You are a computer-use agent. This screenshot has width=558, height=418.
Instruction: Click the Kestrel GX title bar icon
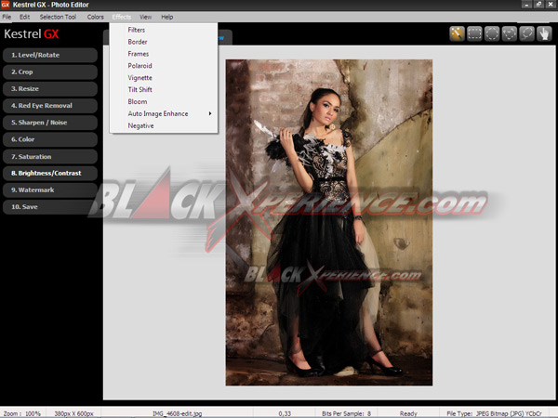point(5,5)
